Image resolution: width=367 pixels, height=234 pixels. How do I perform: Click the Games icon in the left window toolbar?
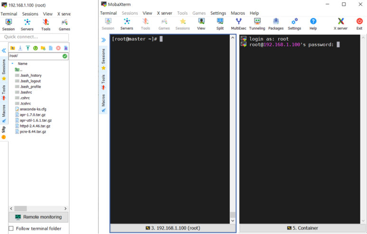point(64,25)
